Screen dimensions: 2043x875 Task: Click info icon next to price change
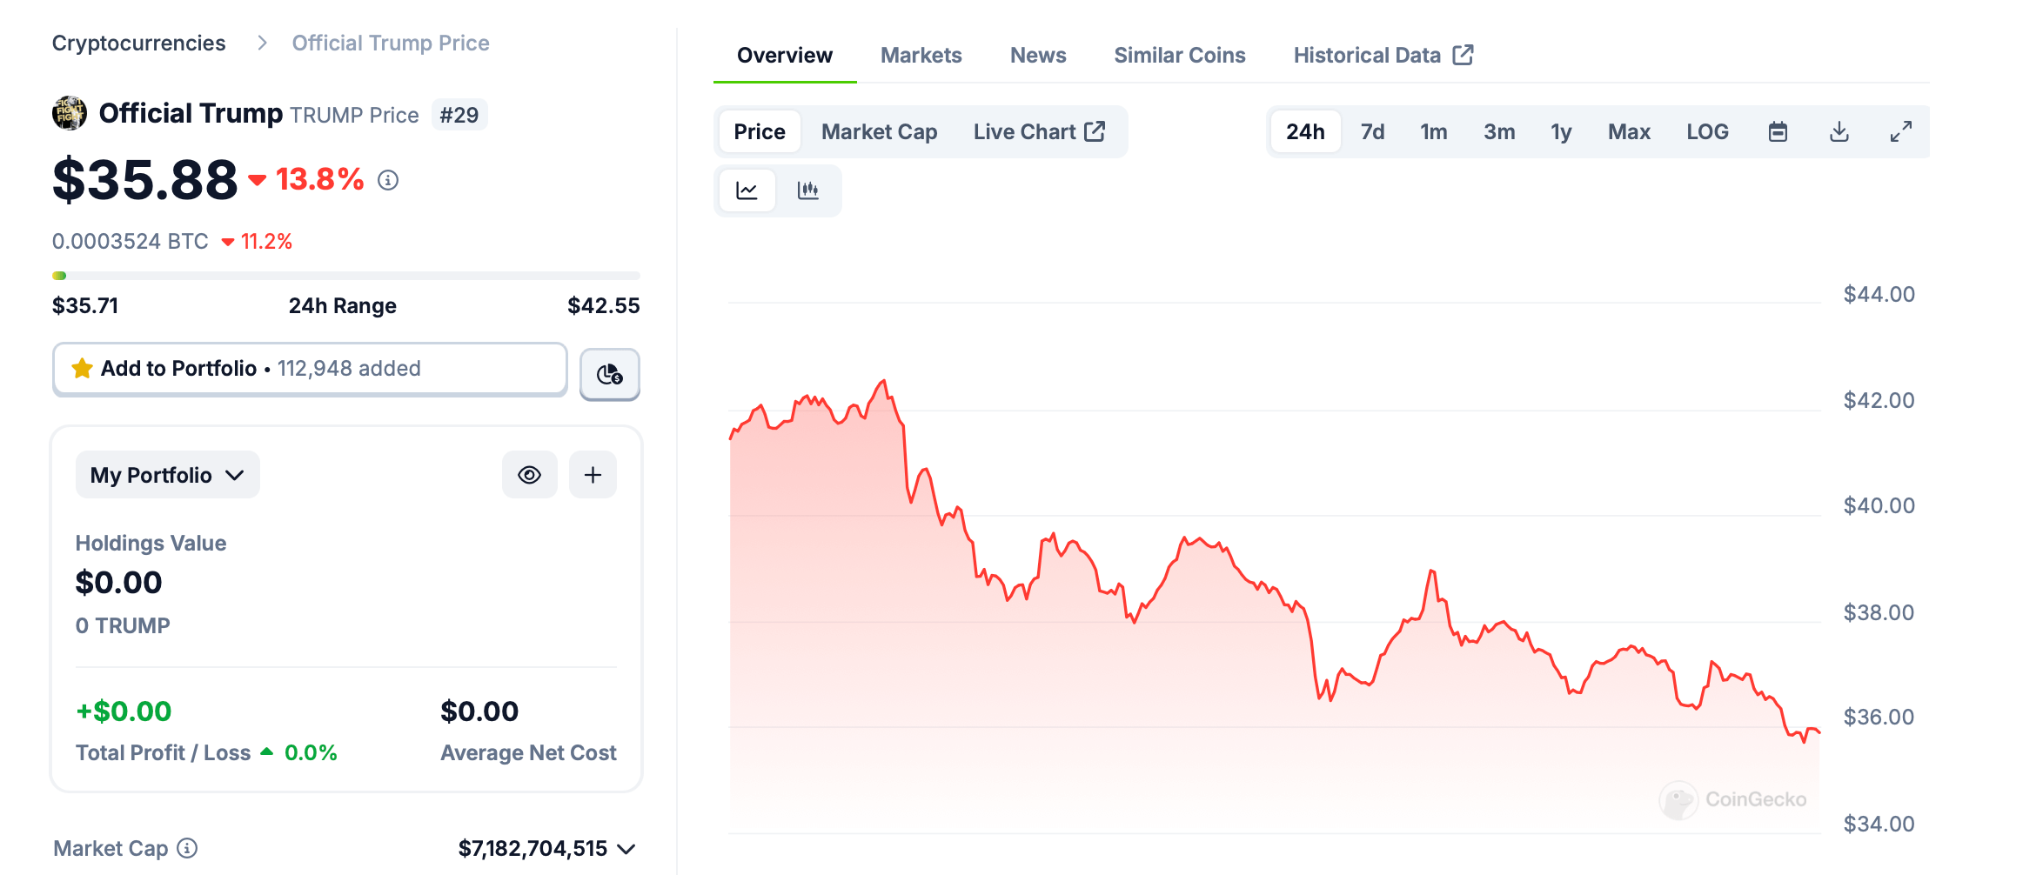point(388,180)
